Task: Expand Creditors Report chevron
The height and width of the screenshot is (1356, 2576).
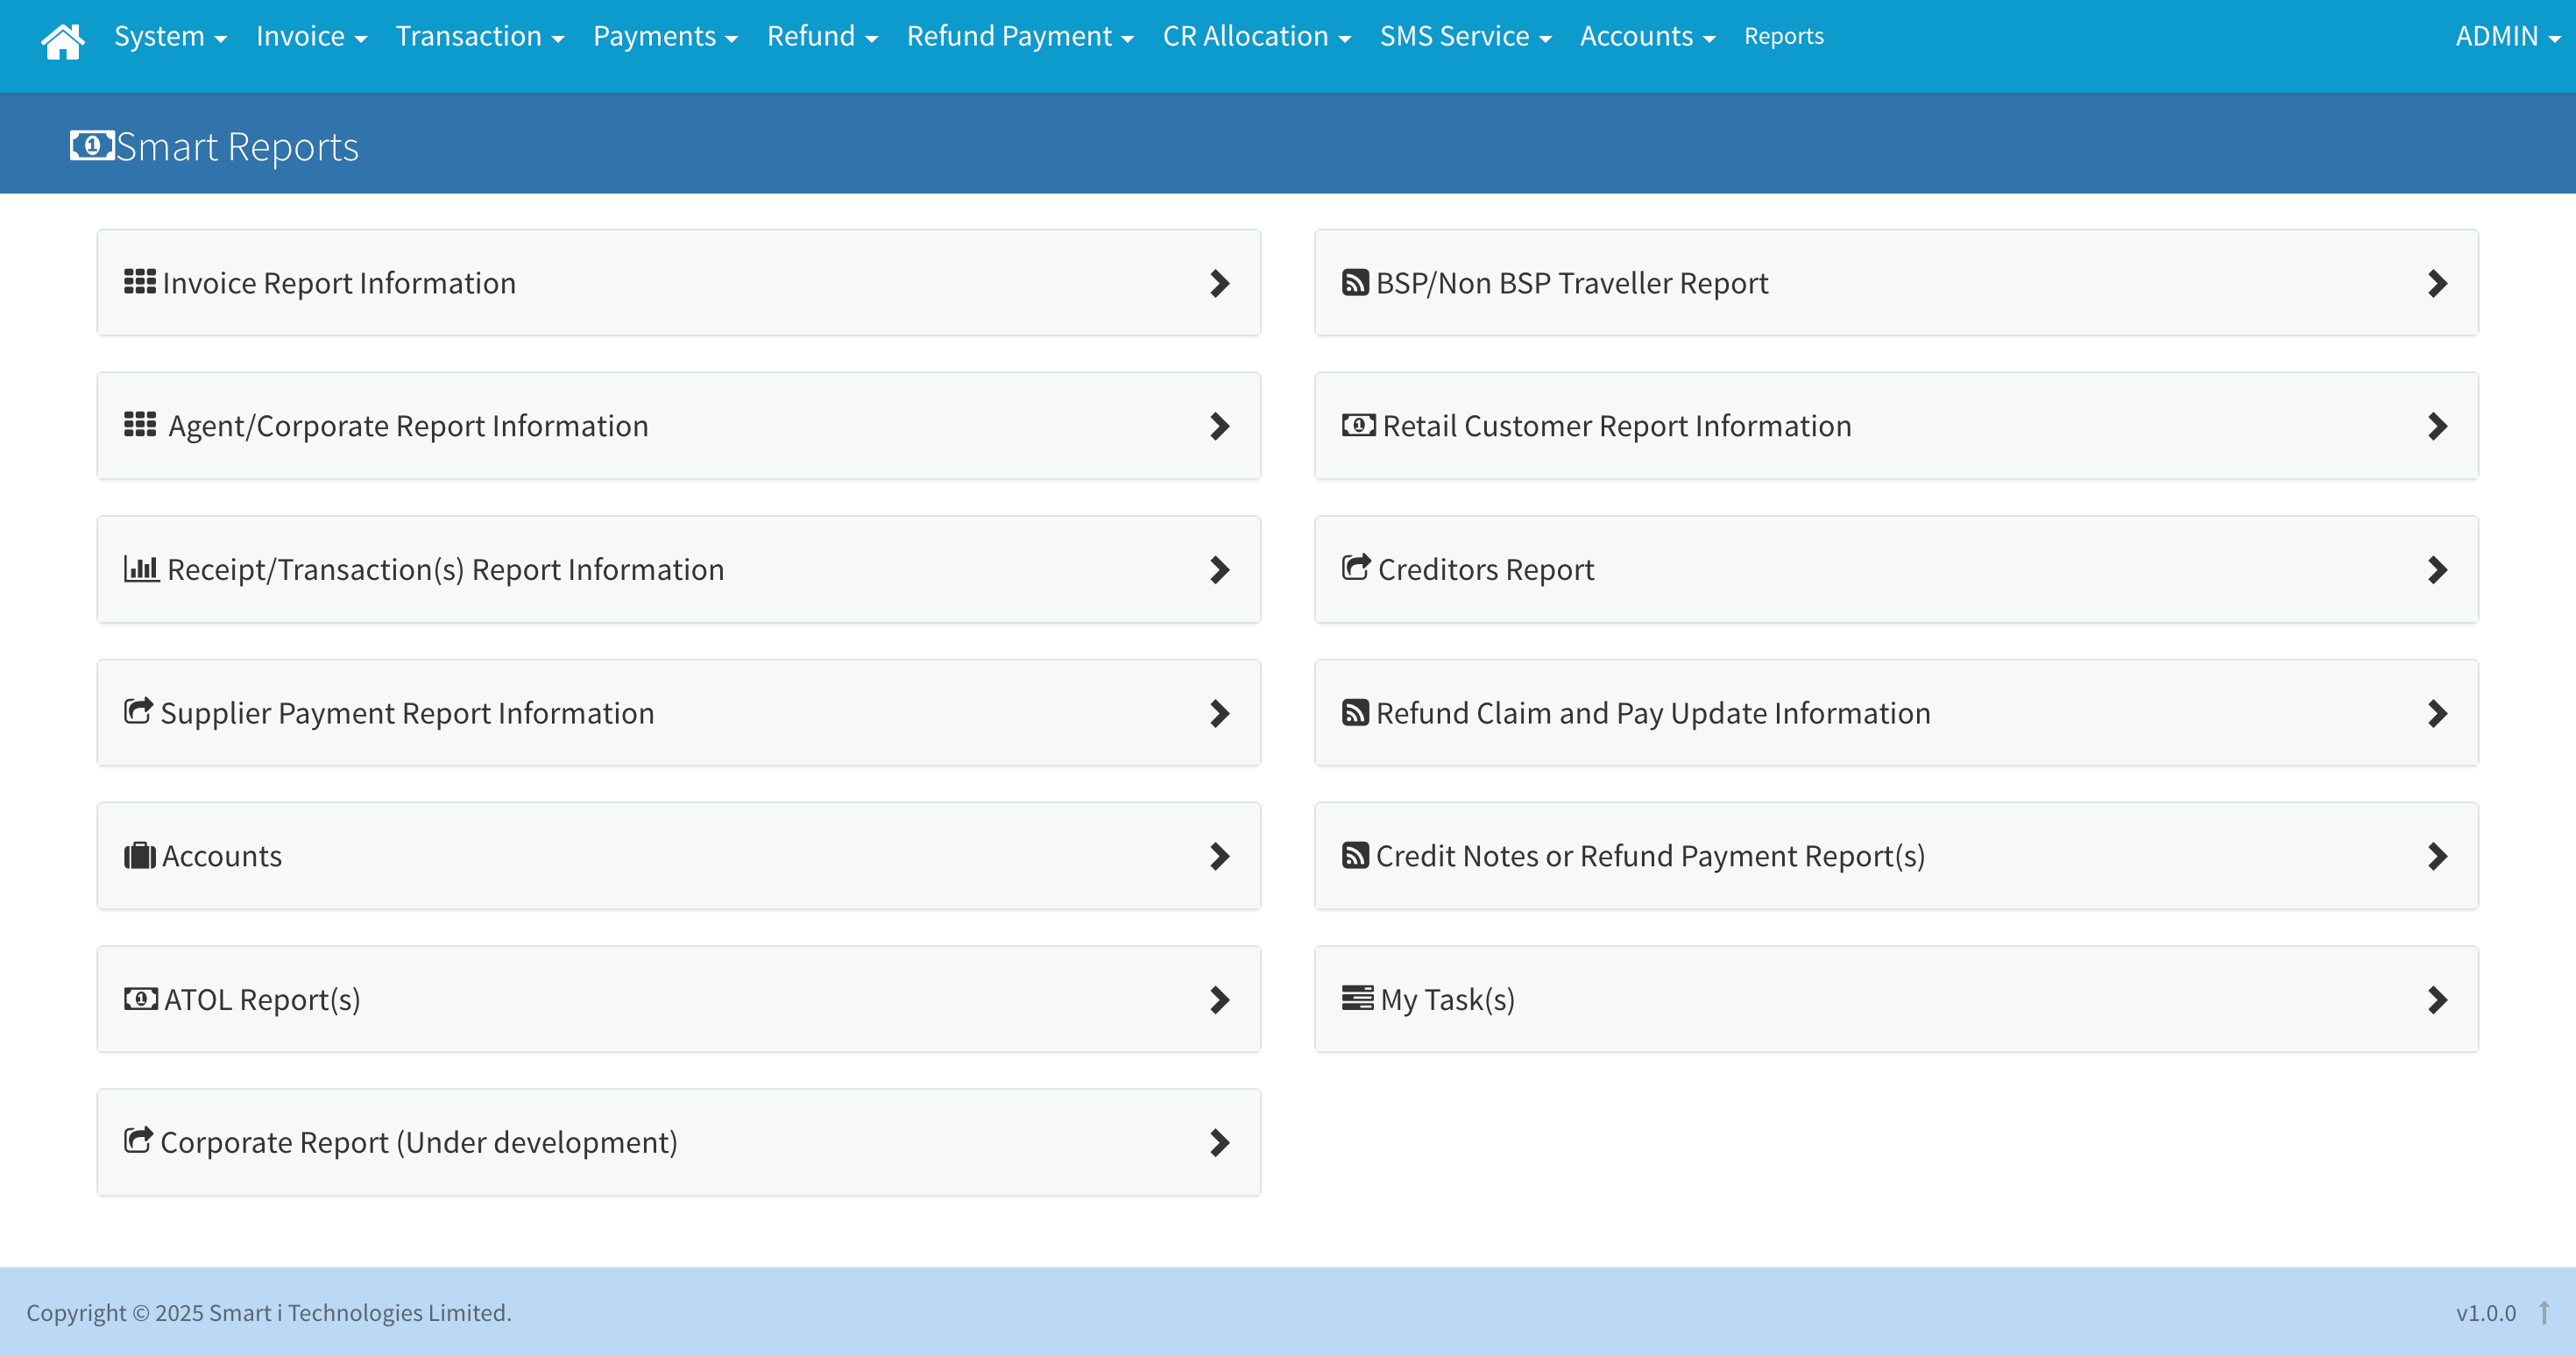Action: (2437, 570)
